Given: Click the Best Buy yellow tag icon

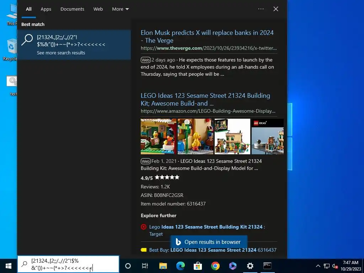Looking at the screenshot, I should 144,250.
